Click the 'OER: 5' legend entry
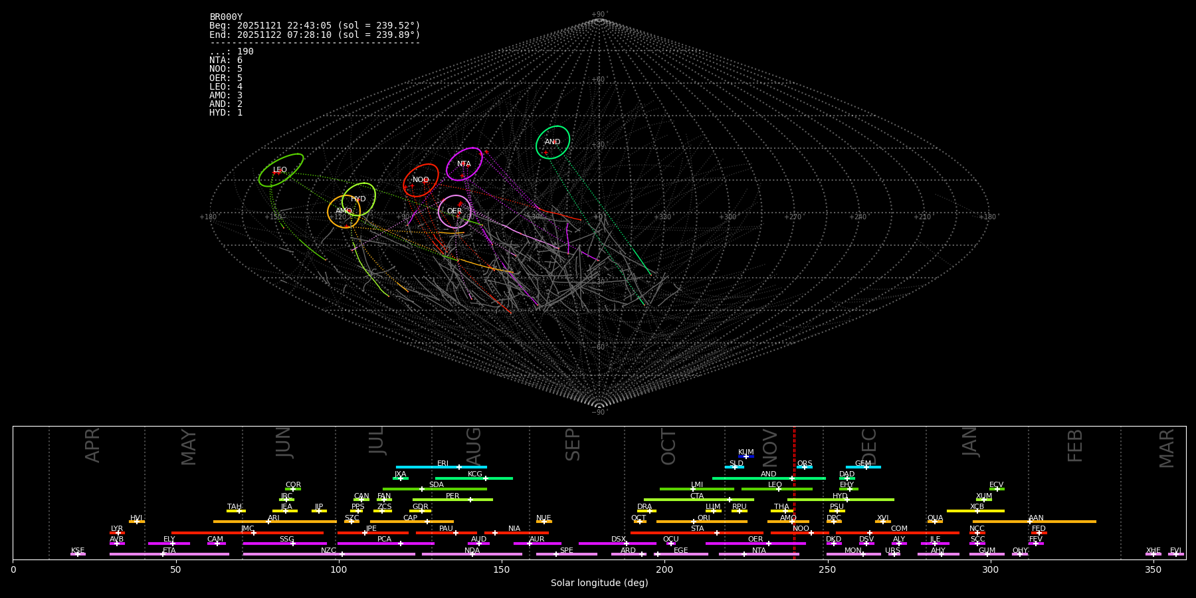This screenshot has height=598, width=1196. (x=226, y=78)
